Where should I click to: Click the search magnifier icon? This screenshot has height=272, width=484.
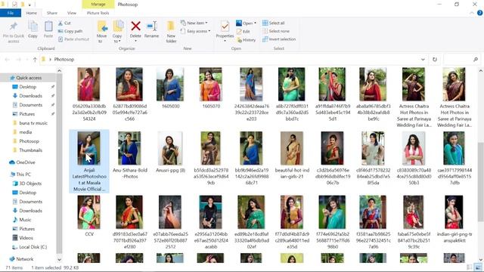[476, 60]
